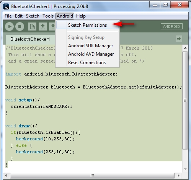Choose Sketch Permissions from Android menu

coord(87,25)
